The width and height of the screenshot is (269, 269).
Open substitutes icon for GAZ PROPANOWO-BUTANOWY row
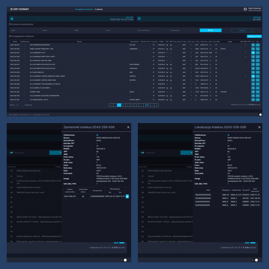[x=258, y=45]
